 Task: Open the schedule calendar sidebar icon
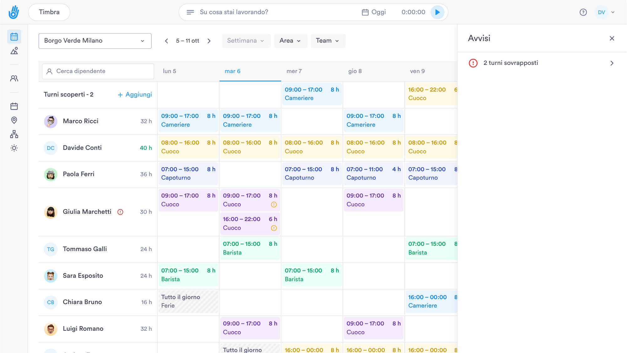point(14,37)
